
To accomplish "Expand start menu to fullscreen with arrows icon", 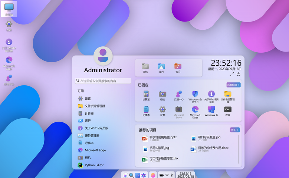I will pos(232,74).
